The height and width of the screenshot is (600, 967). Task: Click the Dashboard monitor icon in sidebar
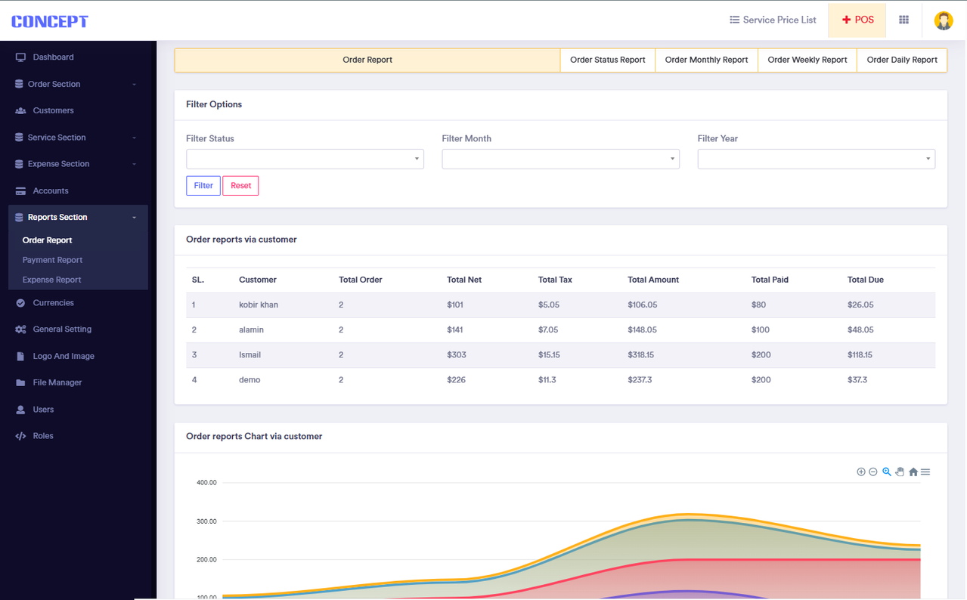(20, 57)
